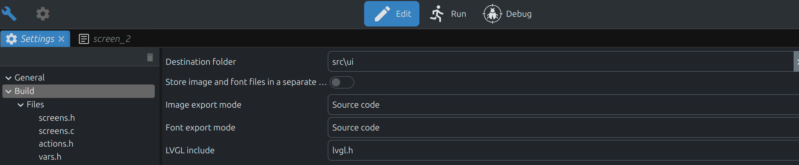Click the trash delete icon

[x=150, y=57]
